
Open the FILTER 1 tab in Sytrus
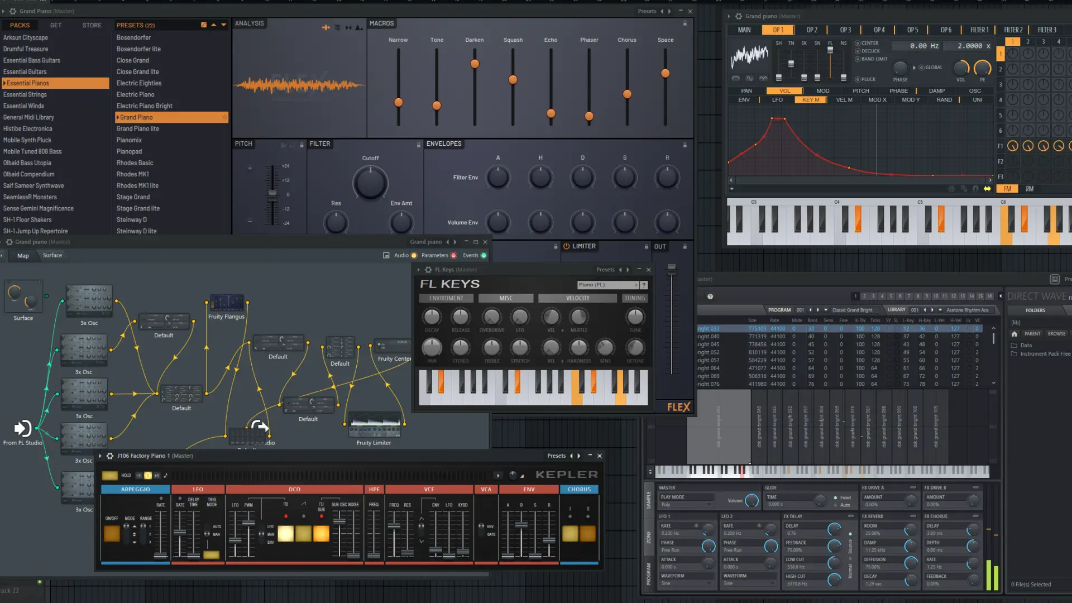coord(979,30)
